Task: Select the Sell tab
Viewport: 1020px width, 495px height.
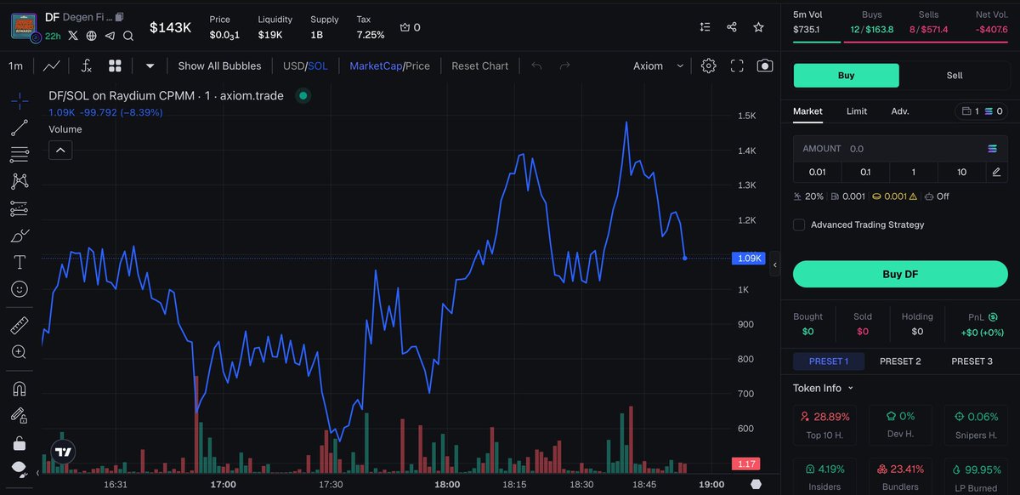Action: 955,75
